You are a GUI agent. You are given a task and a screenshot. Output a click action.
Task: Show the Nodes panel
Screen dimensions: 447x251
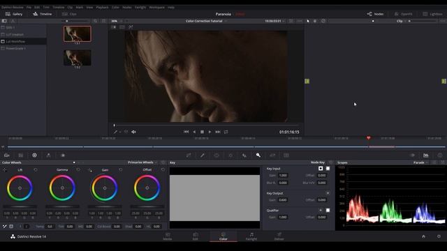click(x=375, y=14)
